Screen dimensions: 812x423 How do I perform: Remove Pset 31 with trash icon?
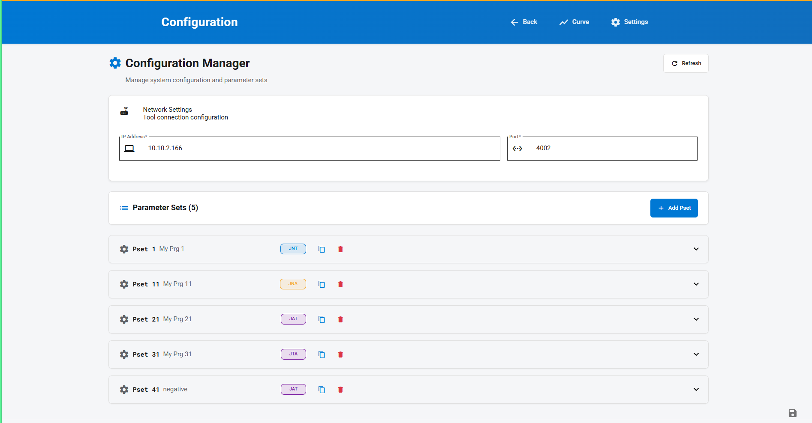point(340,354)
